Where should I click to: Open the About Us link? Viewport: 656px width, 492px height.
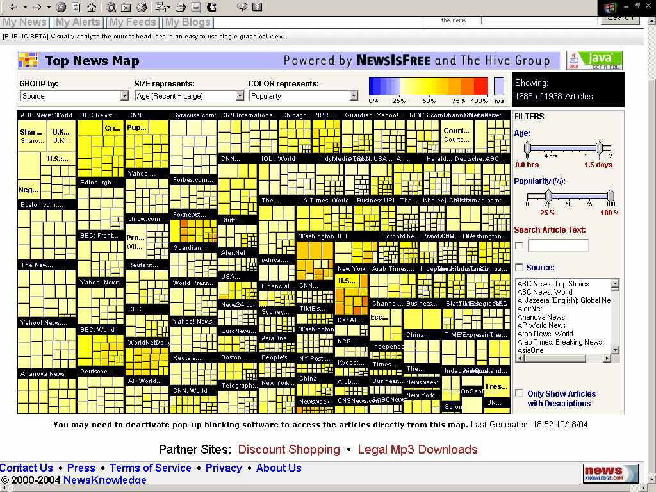coord(279,468)
